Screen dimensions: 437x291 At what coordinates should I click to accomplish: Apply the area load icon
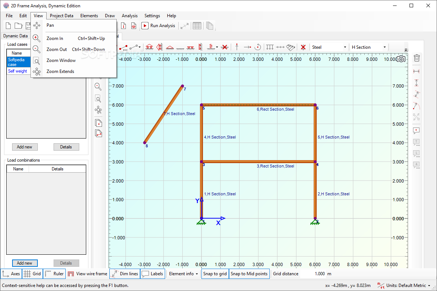click(290, 47)
